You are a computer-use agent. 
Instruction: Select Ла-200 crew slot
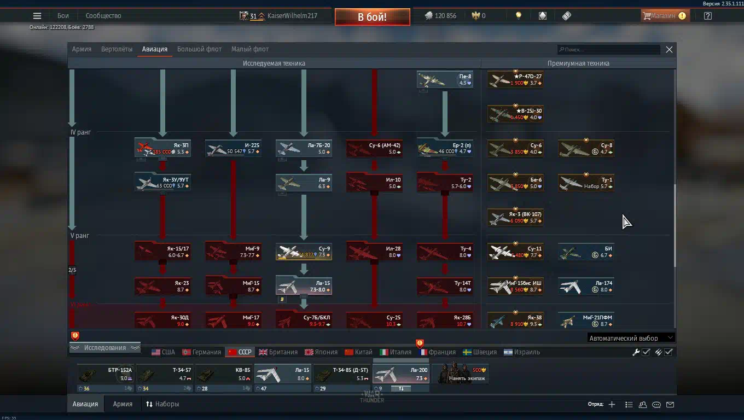401,375
